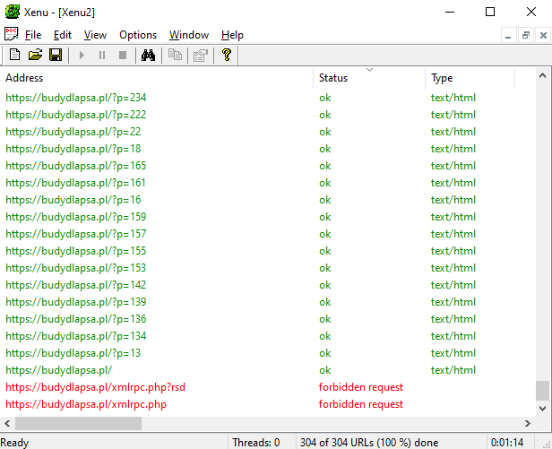Click the yellow Help question mark icon
Screen dimensions: 552x449
coord(227,55)
